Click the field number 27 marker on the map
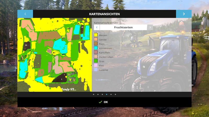The width and height of the screenshot is (209, 117). (82, 27)
